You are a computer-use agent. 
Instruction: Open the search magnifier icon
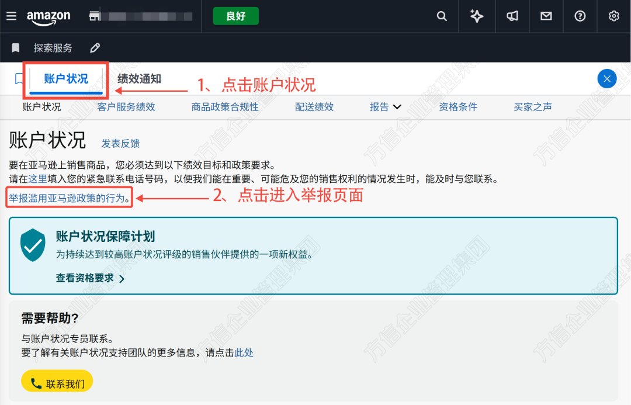pos(442,16)
